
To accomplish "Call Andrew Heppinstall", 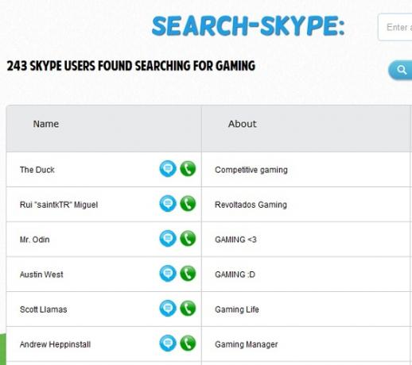I will (188, 344).
